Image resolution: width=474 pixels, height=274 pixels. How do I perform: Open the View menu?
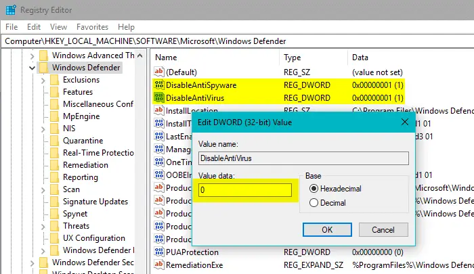(58, 27)
